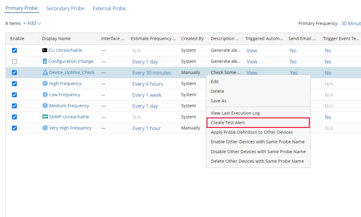Open the View link for CLI Unreachable description

coord(252,51)
